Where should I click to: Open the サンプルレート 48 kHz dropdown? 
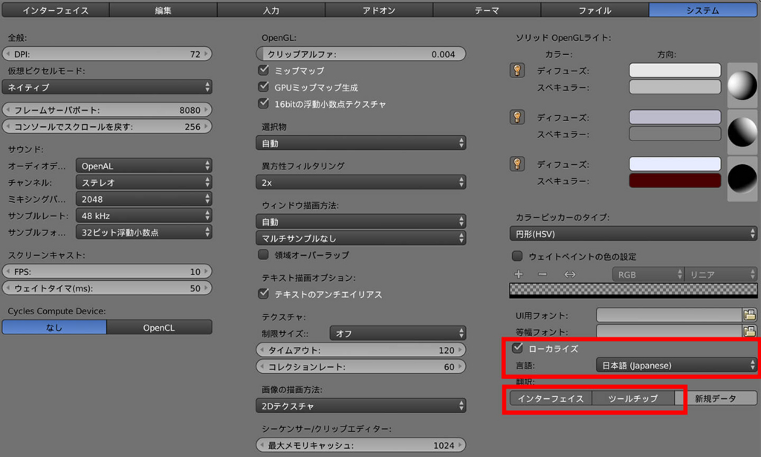point(144,215)
